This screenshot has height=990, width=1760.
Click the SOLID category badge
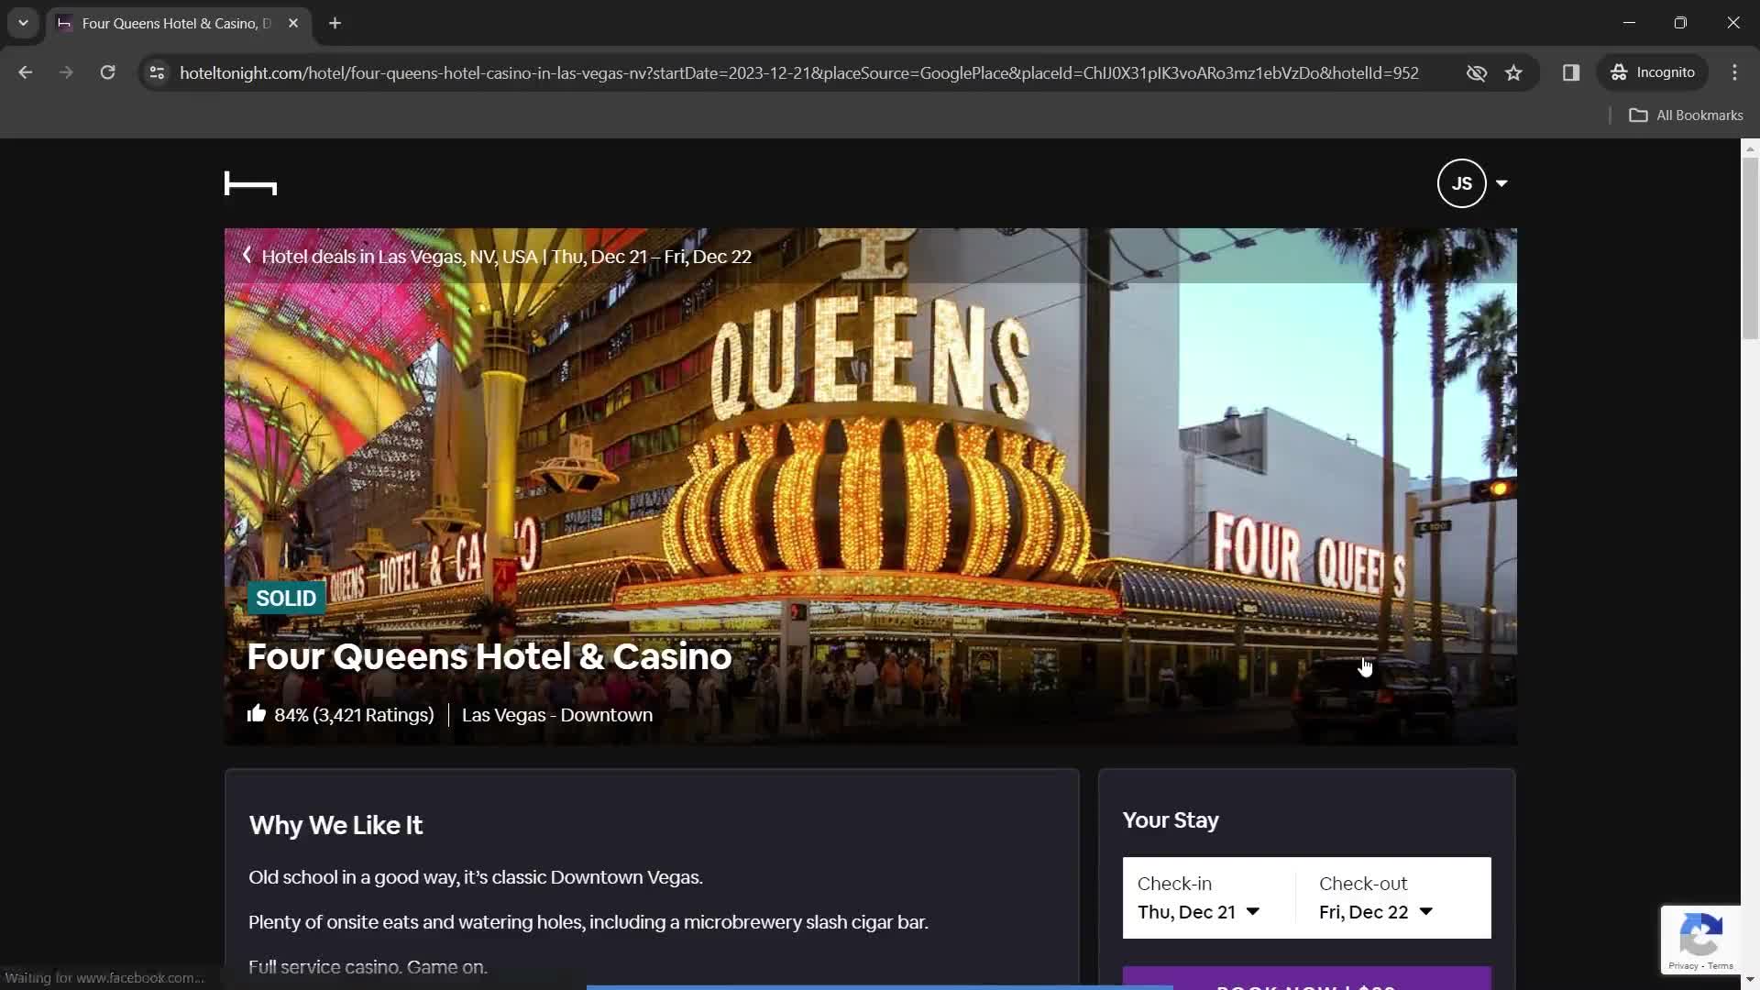point(286,599)
